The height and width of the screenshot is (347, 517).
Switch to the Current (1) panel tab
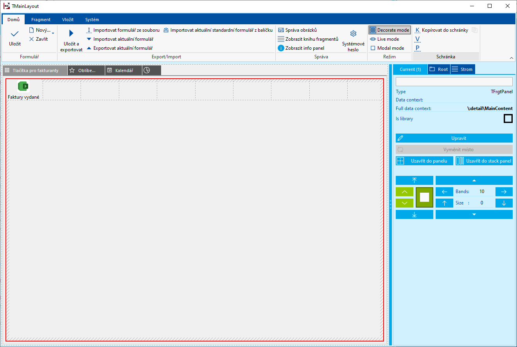[410, 69]
